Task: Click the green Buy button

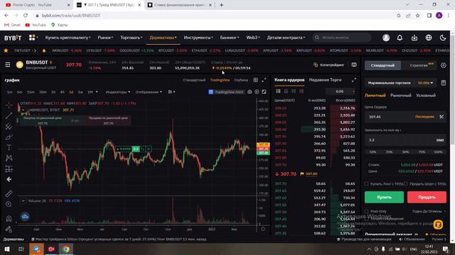Action: pyautogui.click(x=384, y=197)
